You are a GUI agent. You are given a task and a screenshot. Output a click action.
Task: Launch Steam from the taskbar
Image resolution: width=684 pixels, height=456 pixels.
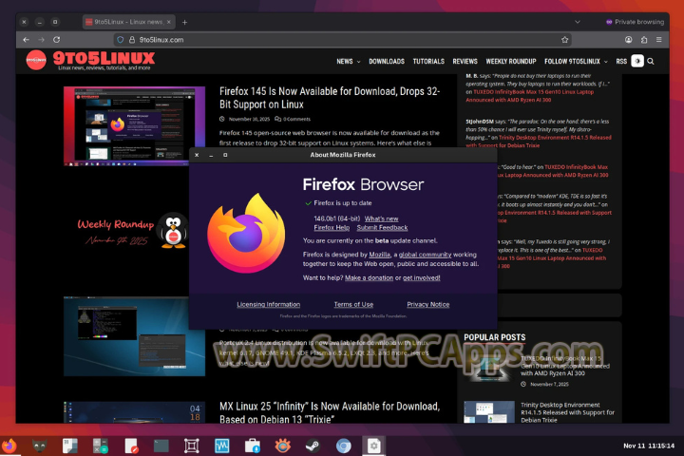tap(313, 446)
